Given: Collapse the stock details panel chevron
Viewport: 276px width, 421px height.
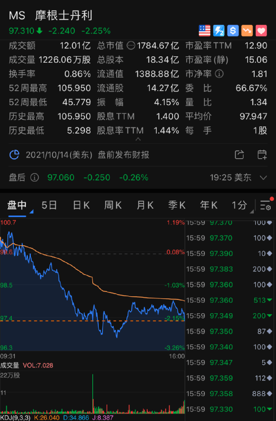Looking at the screenshot, I should point(138,139).
